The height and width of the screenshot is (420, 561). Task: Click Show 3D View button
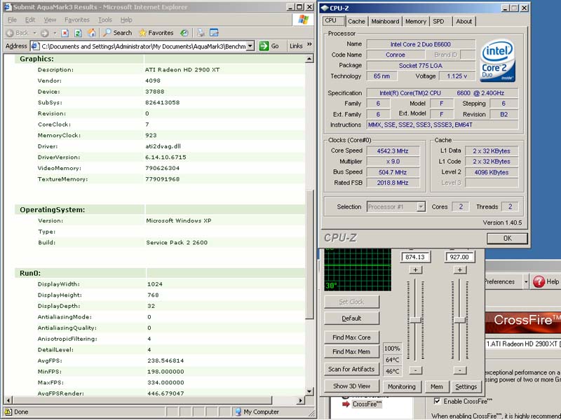click(351, 386)
